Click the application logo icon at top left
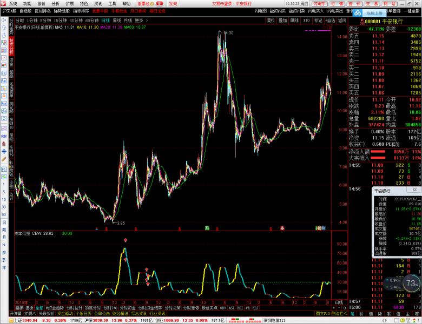422x324 pixels. click(x=3, y=3)
